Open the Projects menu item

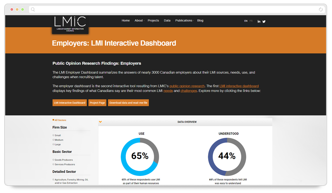[x=153, y=21]
